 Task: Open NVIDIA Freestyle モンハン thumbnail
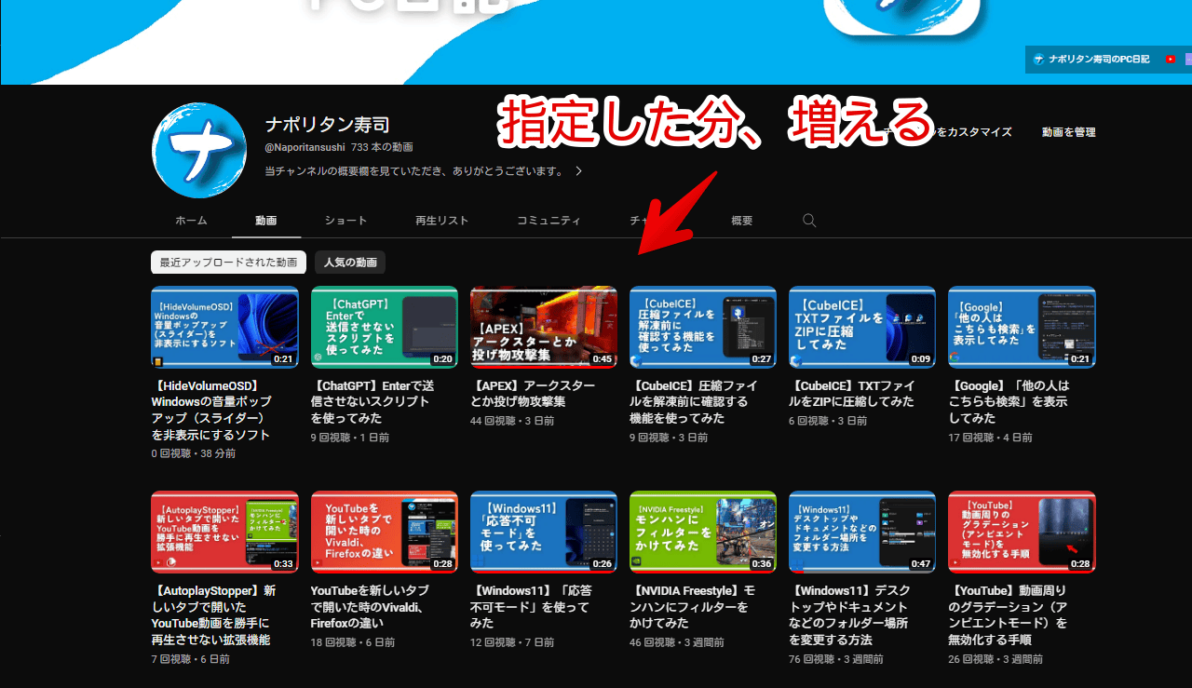pyautogui.click(x=703, y=532)
